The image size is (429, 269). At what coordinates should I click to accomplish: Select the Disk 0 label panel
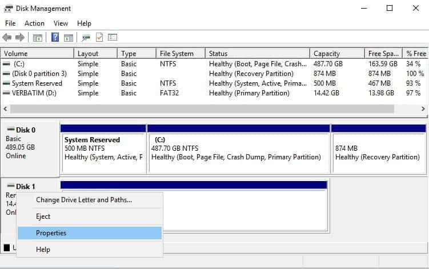31,149
